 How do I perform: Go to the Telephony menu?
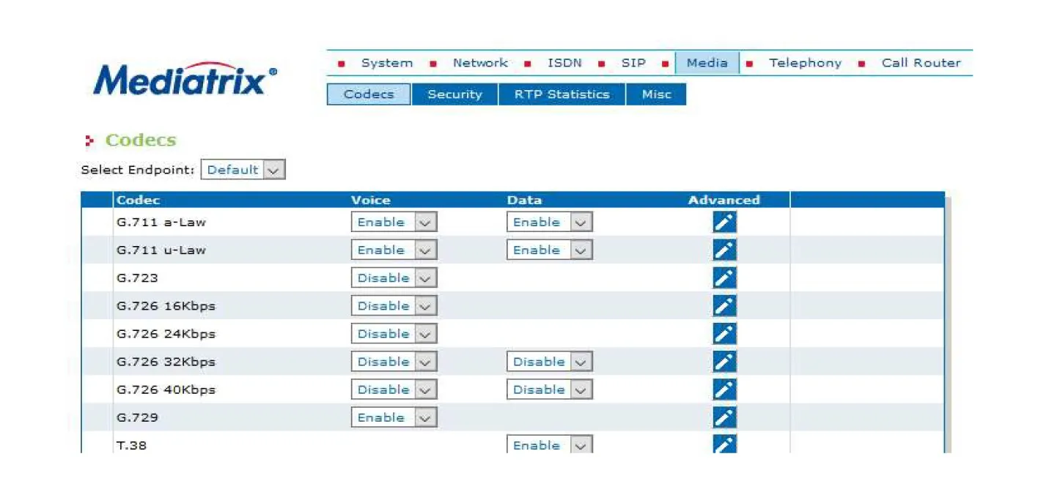tap(804, 63)
